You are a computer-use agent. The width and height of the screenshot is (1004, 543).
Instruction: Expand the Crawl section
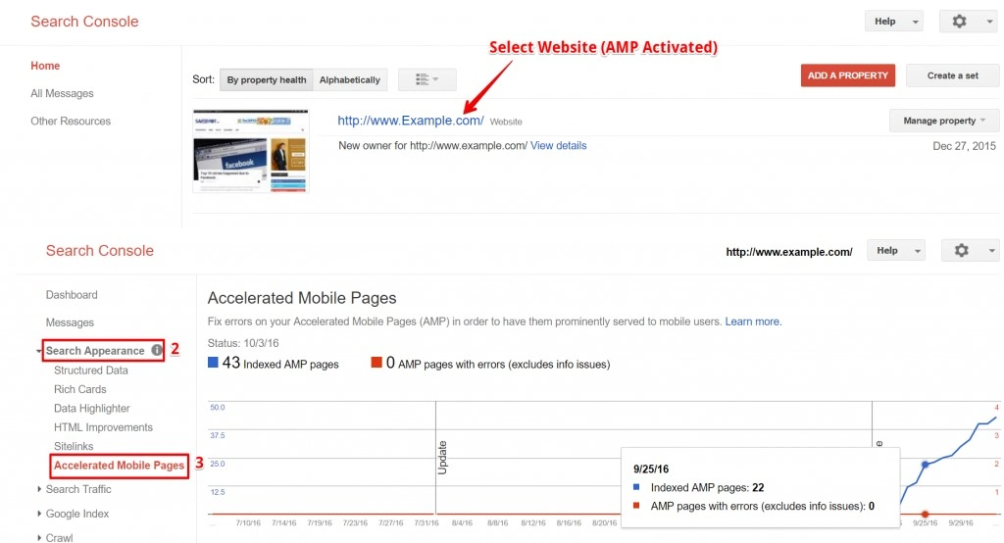tap(59, 537)
